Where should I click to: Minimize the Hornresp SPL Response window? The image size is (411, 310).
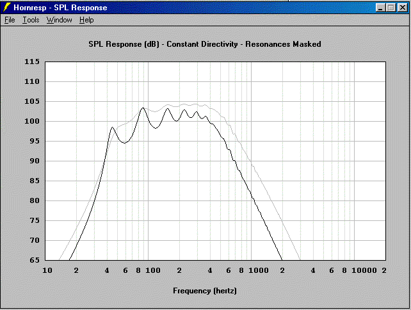pos(380,8)
